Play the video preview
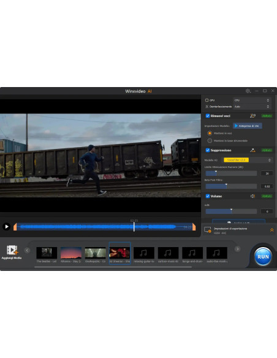The image size is (277, 358). pos(7,226)
